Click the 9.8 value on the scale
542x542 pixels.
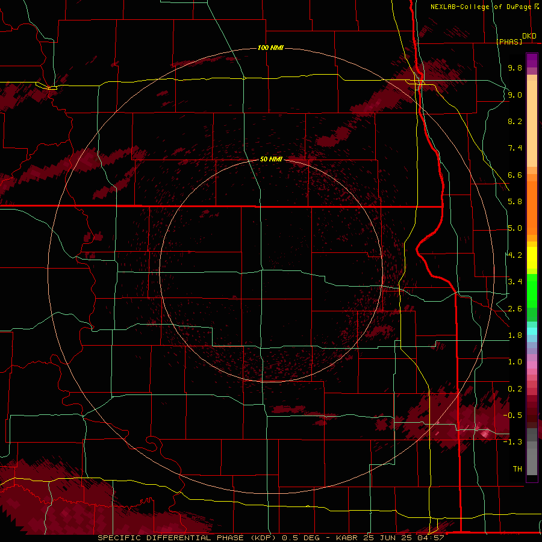[515, 67]
